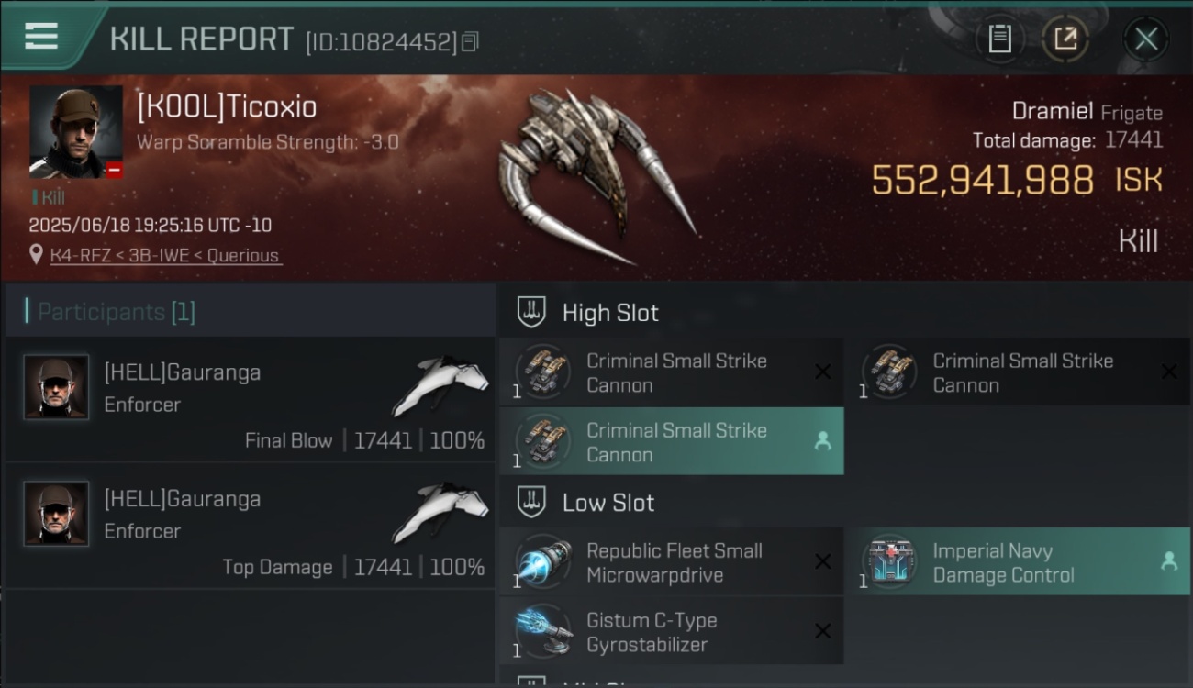
Task: Open Ticoxio's character portrait
Action: (76, 132)
